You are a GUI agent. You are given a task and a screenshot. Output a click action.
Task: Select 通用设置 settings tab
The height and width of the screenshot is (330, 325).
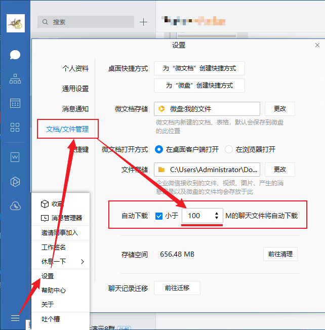click(75, 89)
